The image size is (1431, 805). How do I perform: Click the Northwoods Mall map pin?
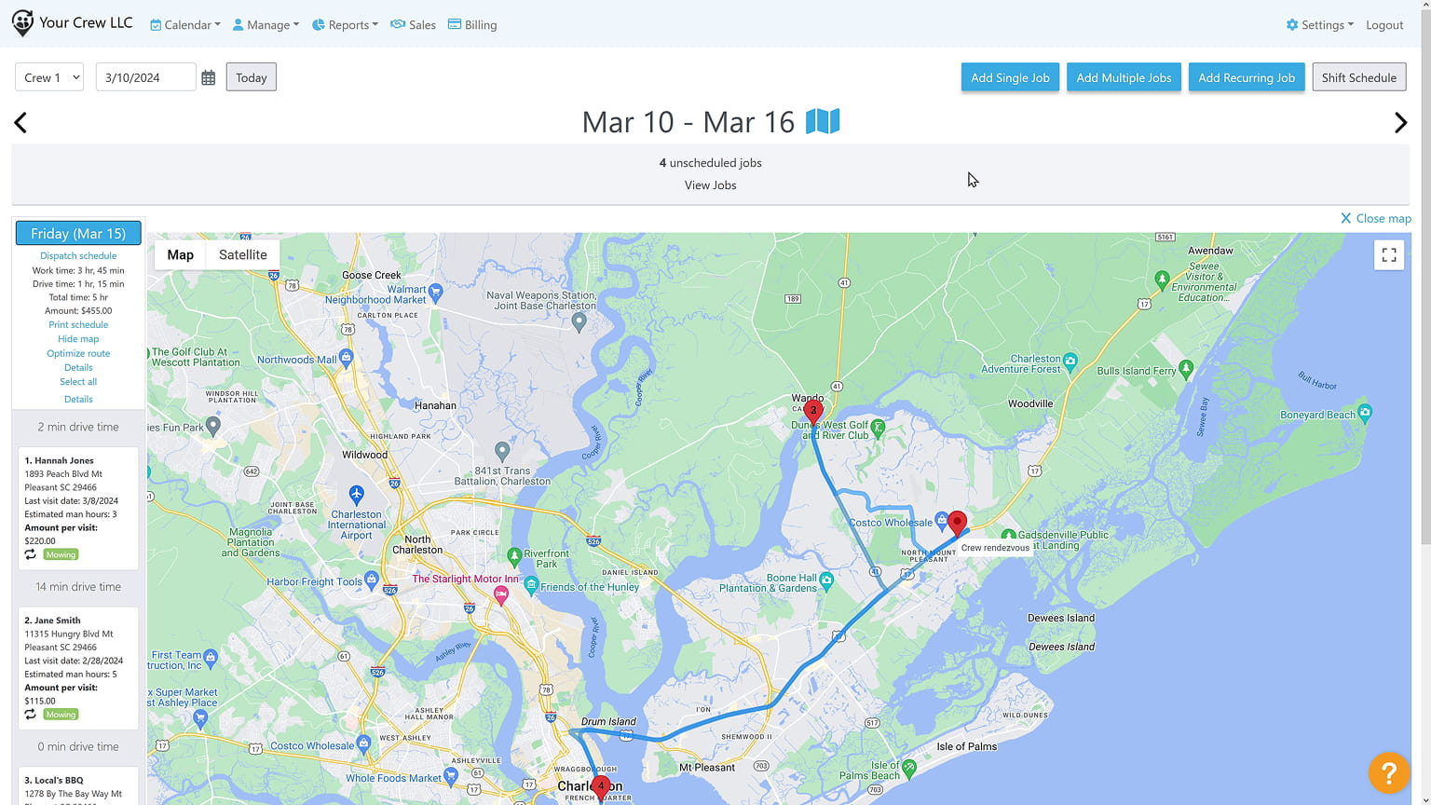point(346,357)
